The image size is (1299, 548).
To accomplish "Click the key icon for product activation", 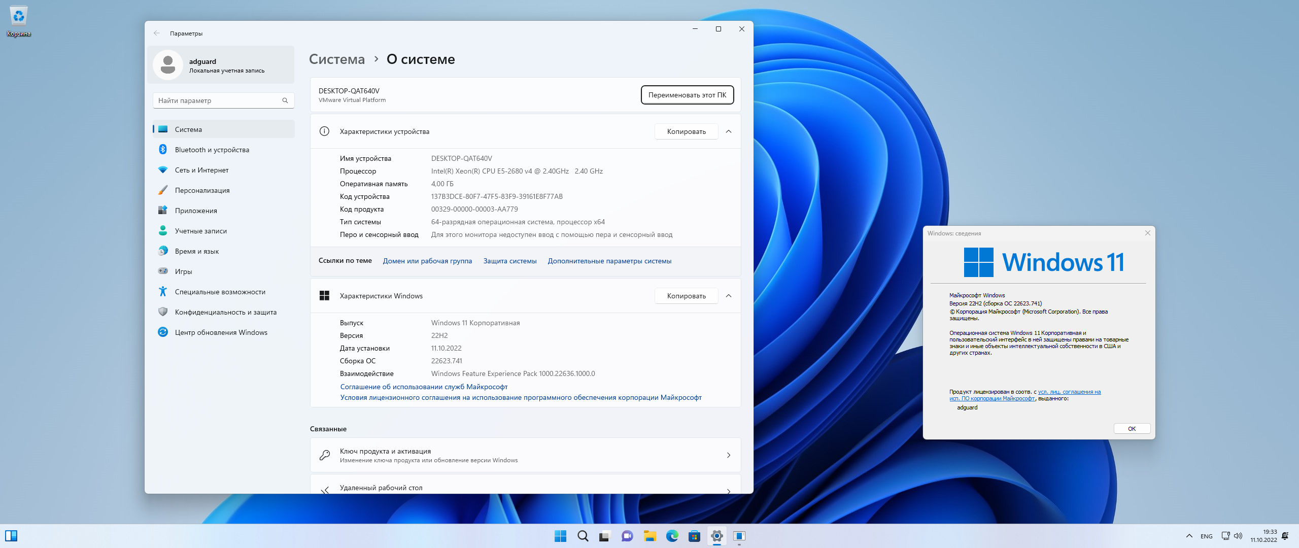I will pyautogui.click(x=325, y=455).
